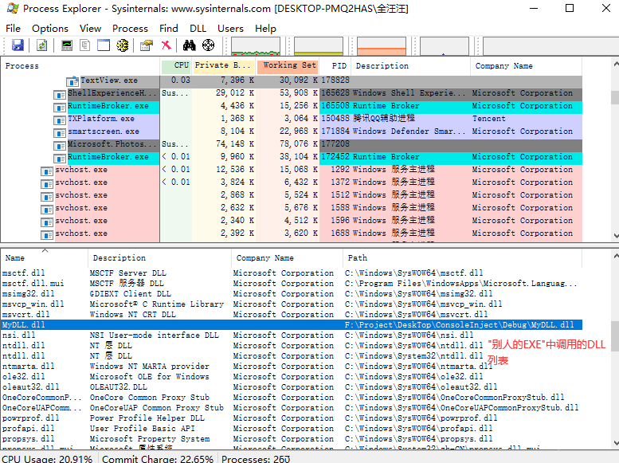Click the ShellExperienceHost process icon
The image size is (619, 463).
pos(60,94)
